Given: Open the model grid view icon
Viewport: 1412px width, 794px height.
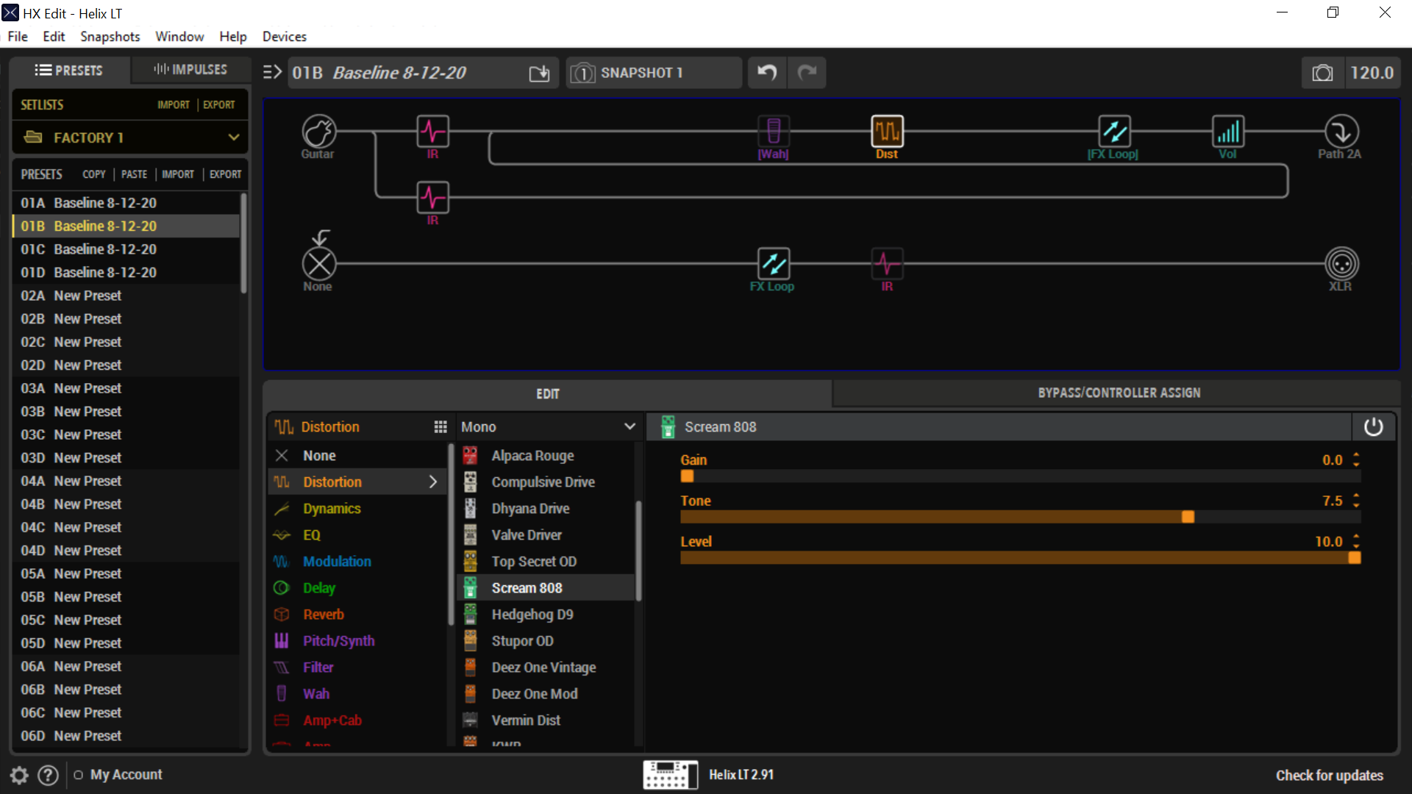Looking at the screenshot, I should click(441, 427).
